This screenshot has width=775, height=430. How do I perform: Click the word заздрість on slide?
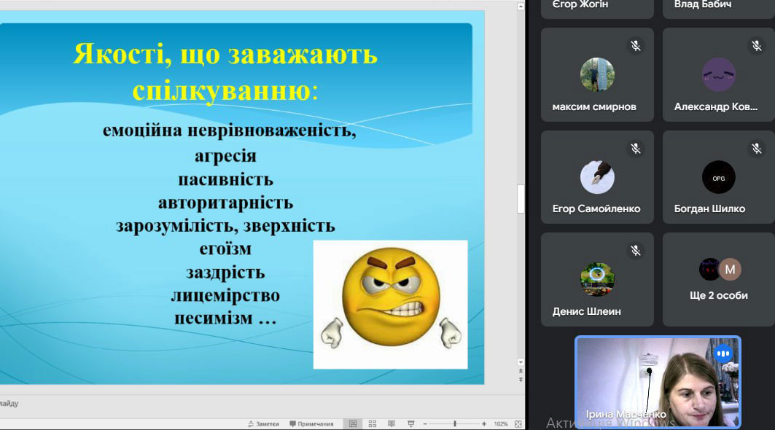tap(225, 273)
